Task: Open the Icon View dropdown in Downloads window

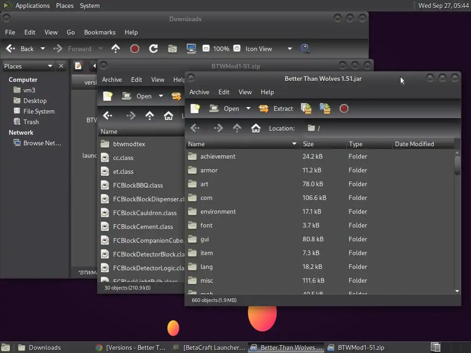Action: tap(268, 49)
